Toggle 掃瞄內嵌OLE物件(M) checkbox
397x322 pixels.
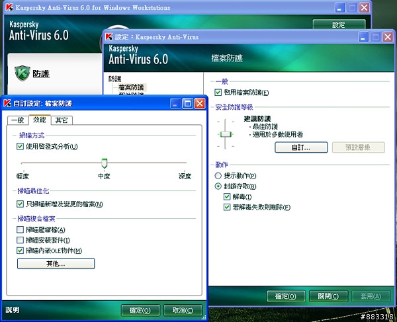coord(20,251)
